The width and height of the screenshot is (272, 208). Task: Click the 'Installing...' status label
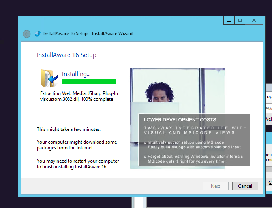click(76, 74)
